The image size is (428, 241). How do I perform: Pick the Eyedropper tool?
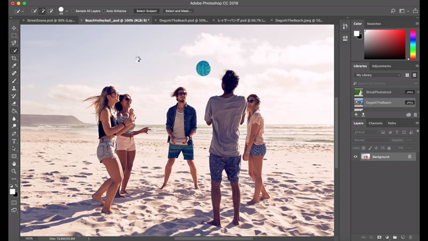tap(14, 66)
